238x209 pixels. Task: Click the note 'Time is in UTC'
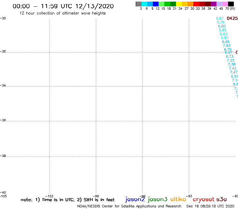[58, 200]
